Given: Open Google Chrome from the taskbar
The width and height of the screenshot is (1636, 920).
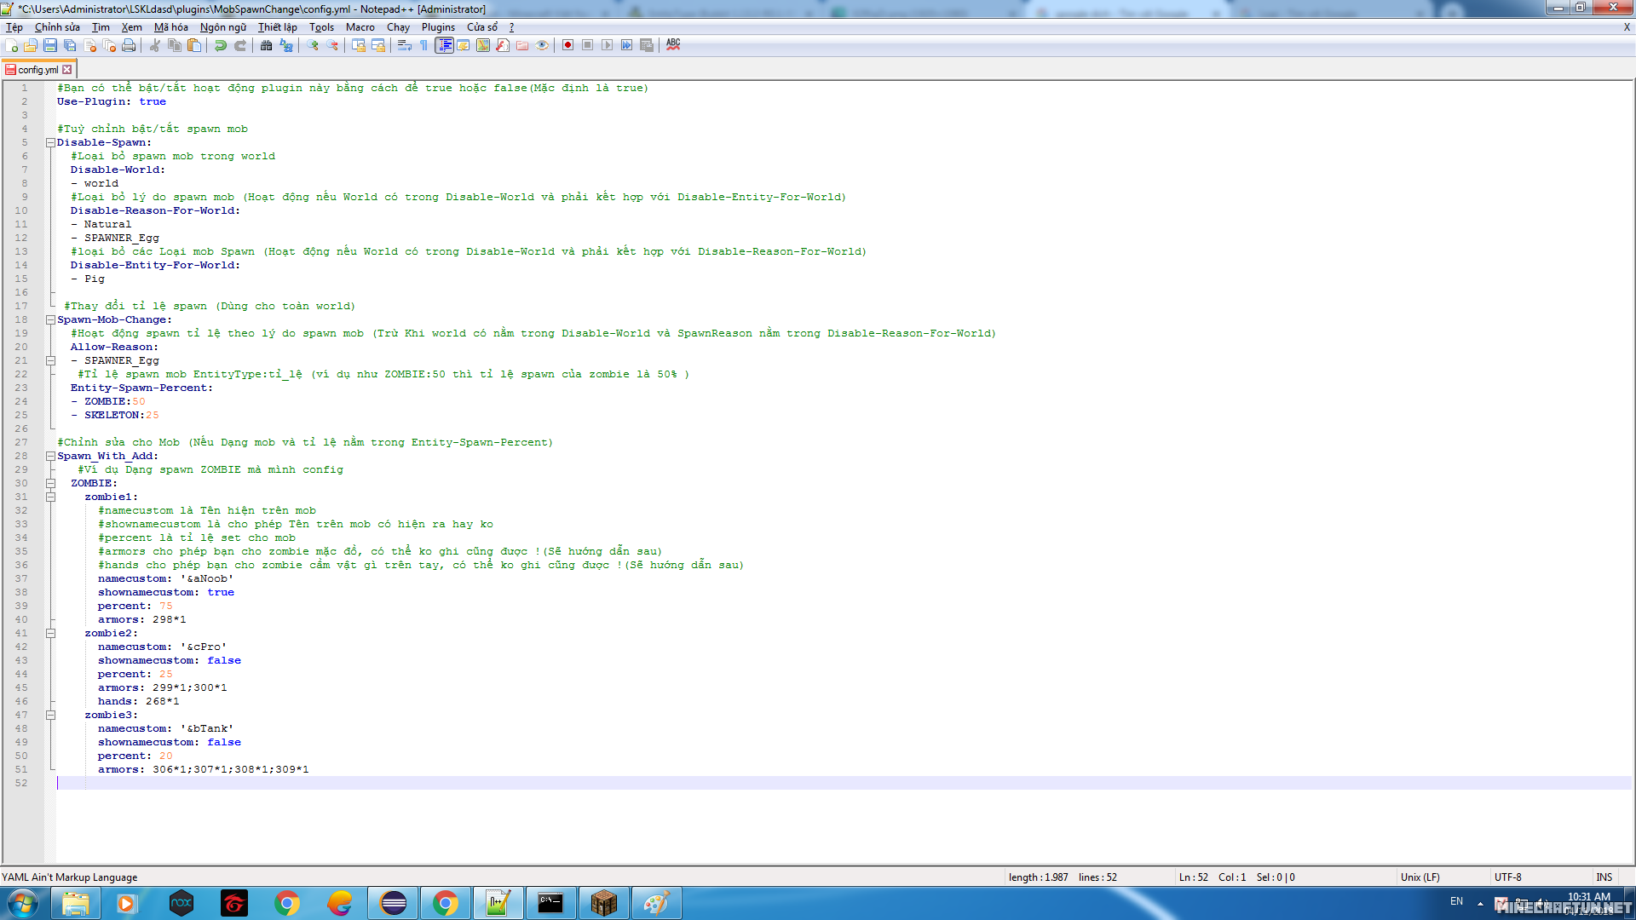Looking at the screenshot, I should point(287,903).
